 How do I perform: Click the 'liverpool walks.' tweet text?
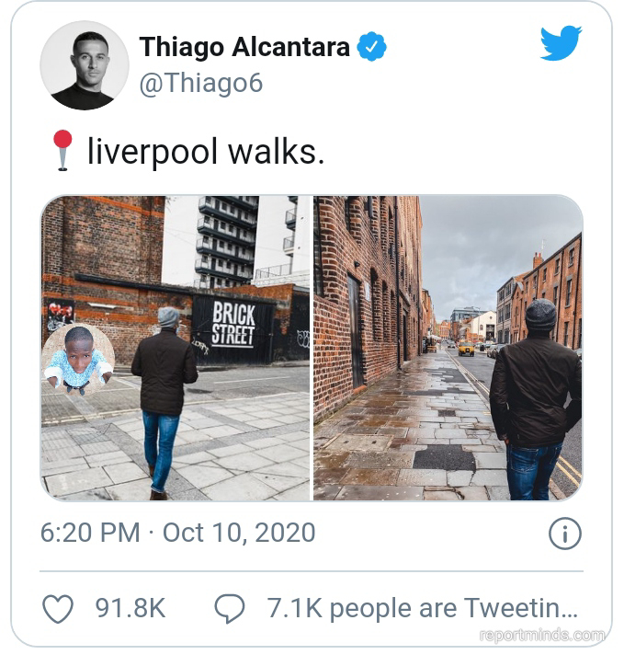[206, 152]
